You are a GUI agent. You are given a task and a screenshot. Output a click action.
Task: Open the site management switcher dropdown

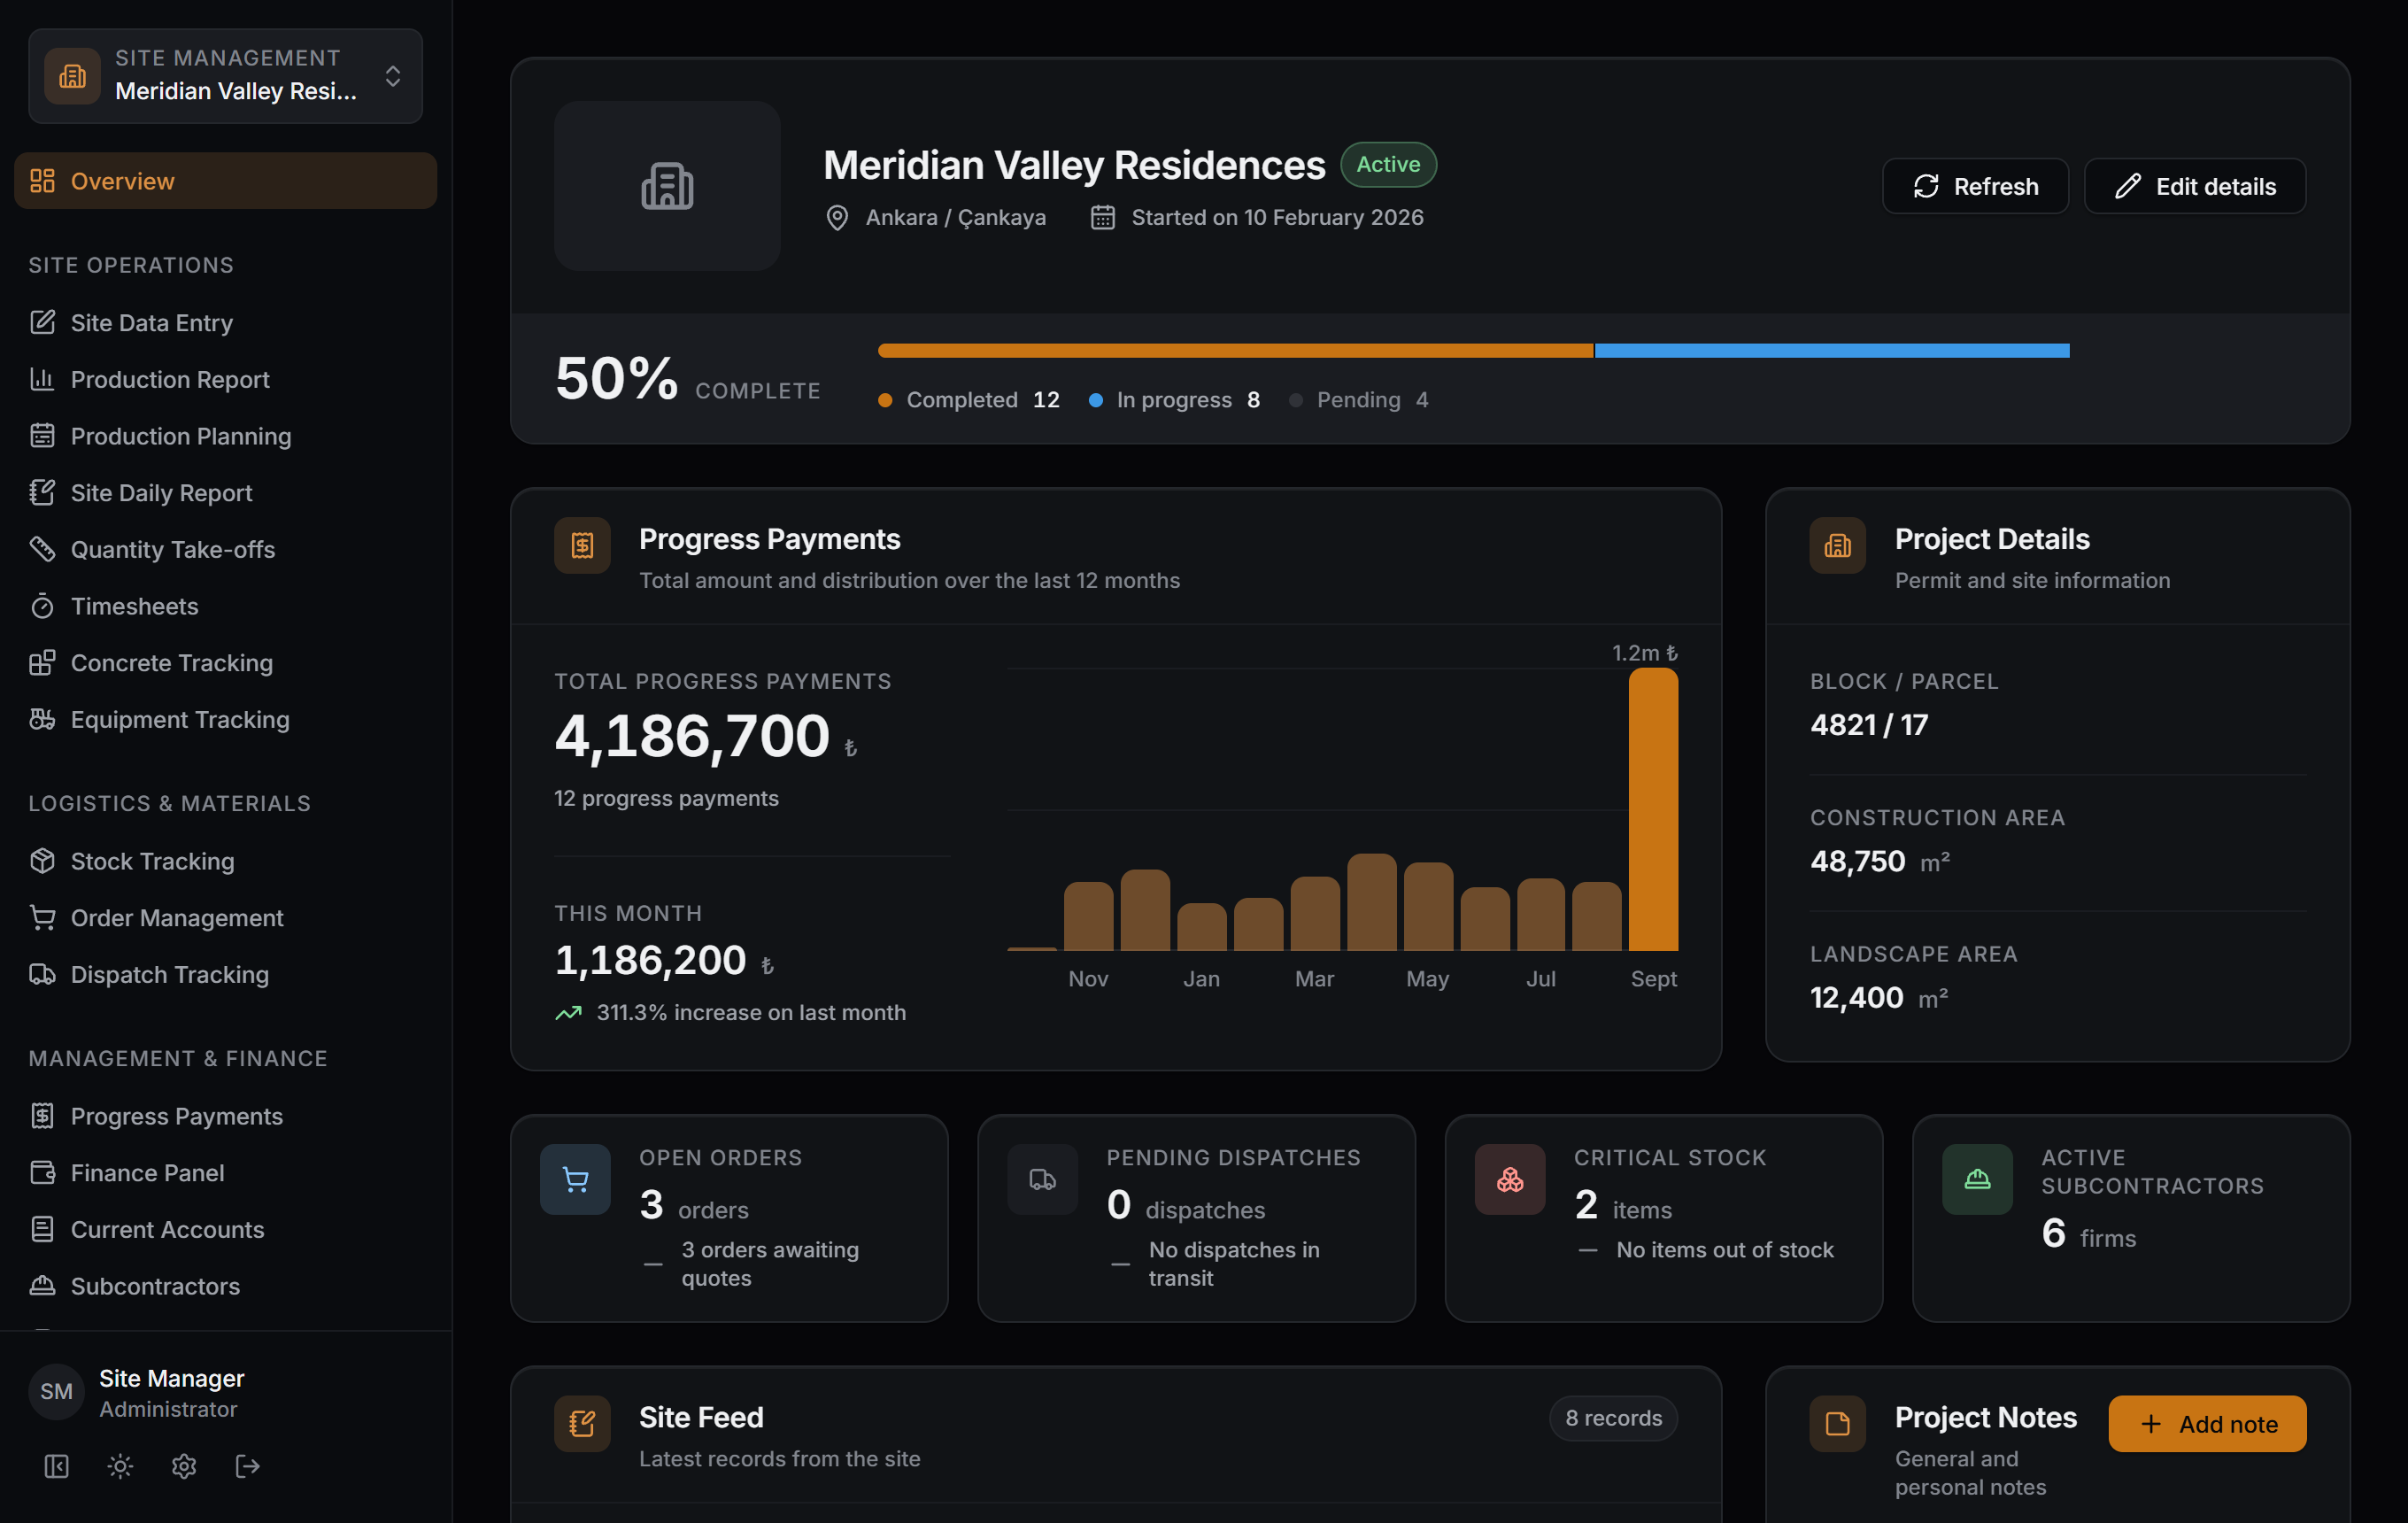[225, 76]
